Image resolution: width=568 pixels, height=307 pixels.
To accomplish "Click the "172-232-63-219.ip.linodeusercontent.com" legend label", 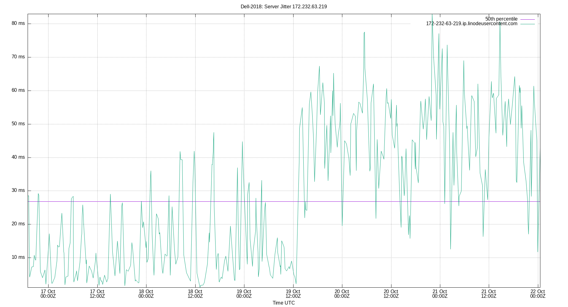I will click(472, 24).
